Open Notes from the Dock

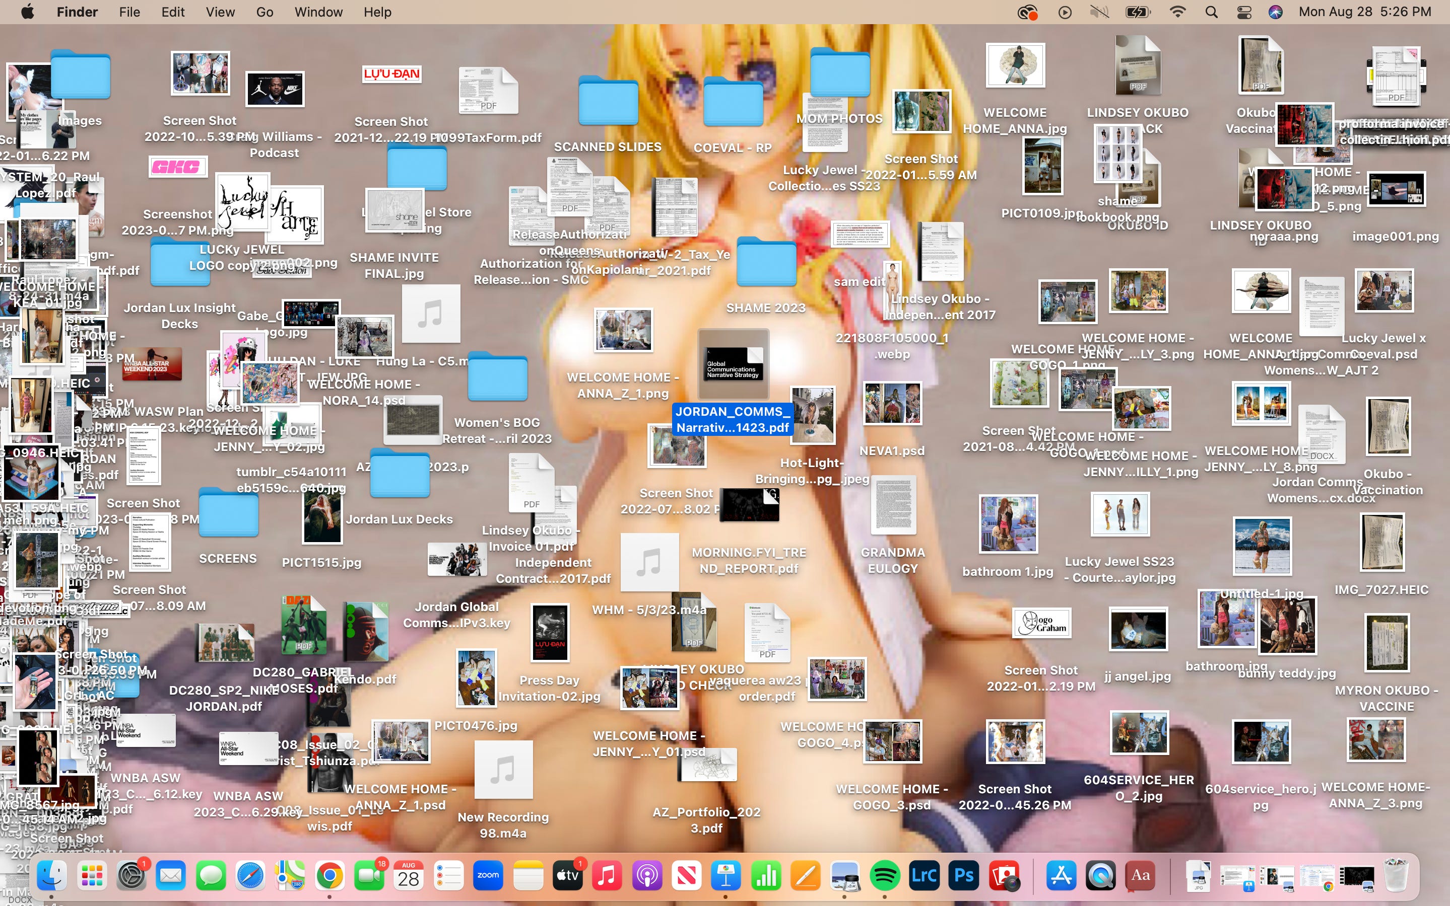[x=528, y=876]
